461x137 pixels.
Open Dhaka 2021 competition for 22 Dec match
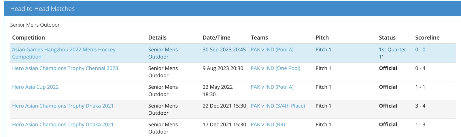coord(63,106)
